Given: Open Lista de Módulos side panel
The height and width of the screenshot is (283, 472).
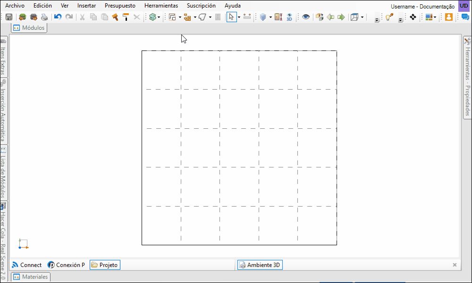Looking at the screenshot, I should [x=3, y=173].
